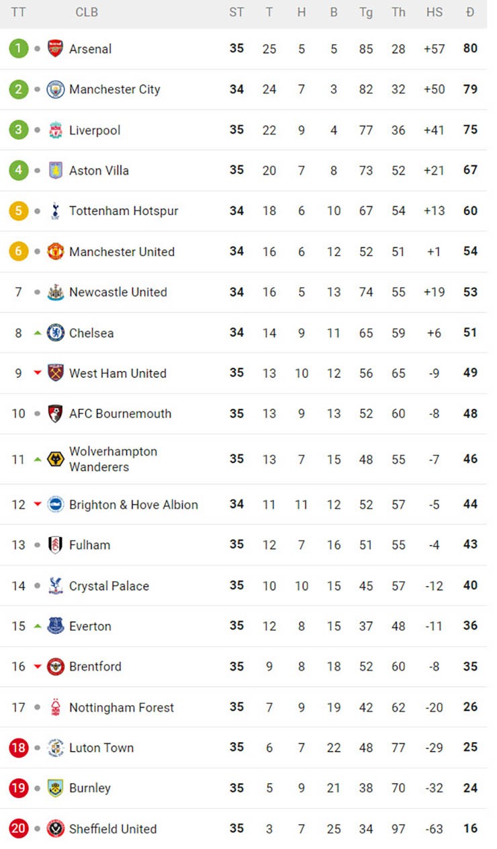This screenshot has width=497, height=849.
Task: Open Brighton & Hove Albion team page
Action: pos(133,505)
